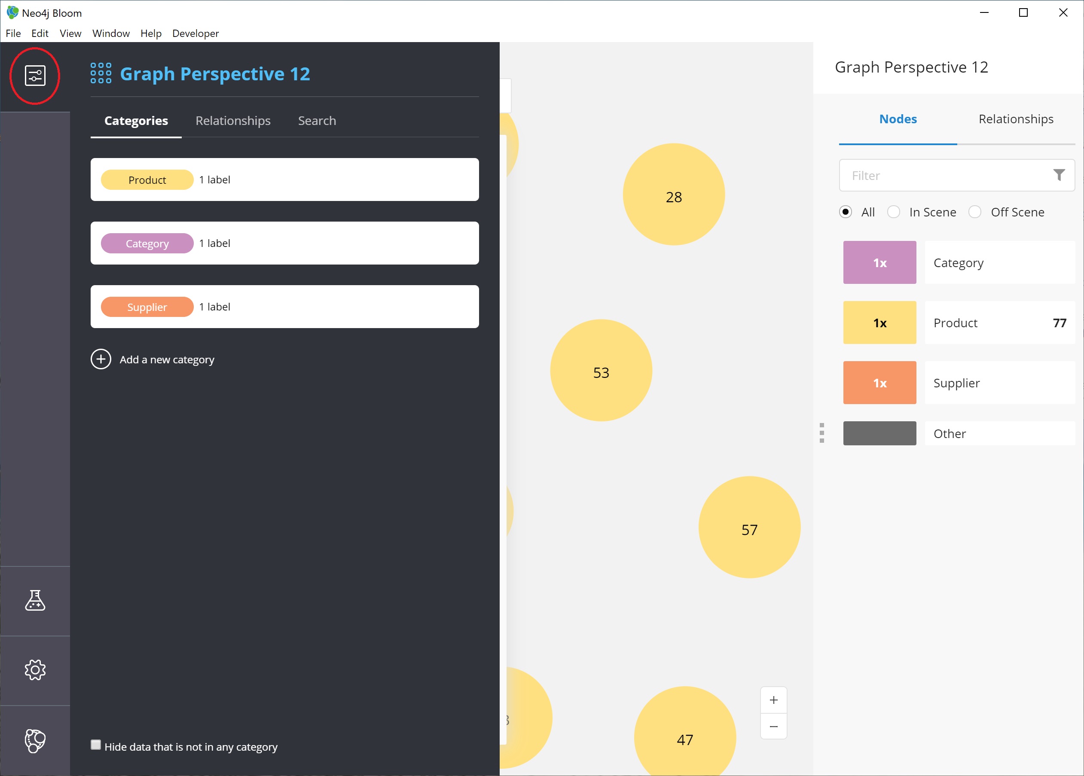
Task: Select the Off Scene radio button
Action: pyautogui.click(x=974, y=212)
